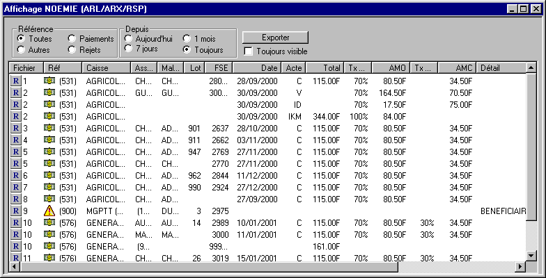
Task: Click the payment icon in file 8 row
Action: tap(49, 199)
